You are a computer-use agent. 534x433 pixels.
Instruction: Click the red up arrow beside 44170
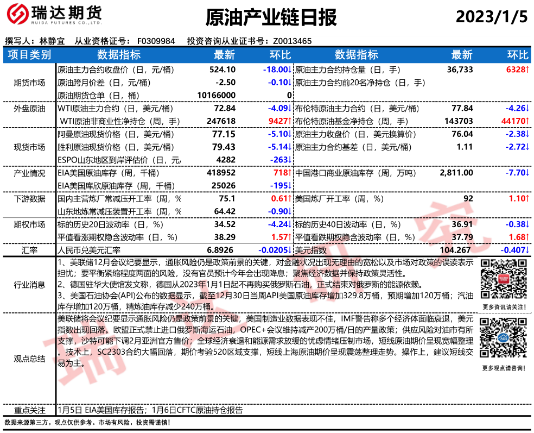point(526,121)
